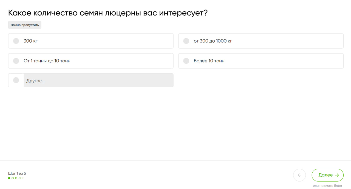Screen dimensions: 351x189
Task: Select the "Более 10 тонн" radio button
Action: [186, 61]
